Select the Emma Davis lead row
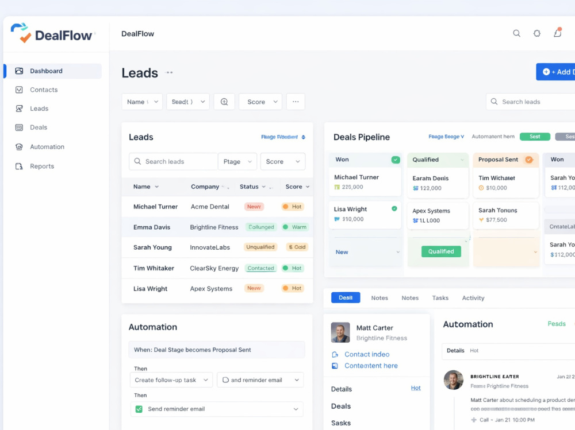This screenshot has height=430, width=575. coord(217,227)
